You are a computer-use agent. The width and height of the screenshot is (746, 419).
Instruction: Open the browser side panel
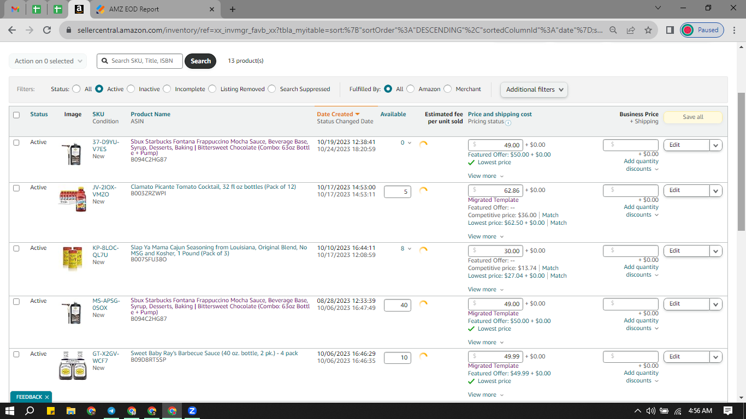click(670, 30)
